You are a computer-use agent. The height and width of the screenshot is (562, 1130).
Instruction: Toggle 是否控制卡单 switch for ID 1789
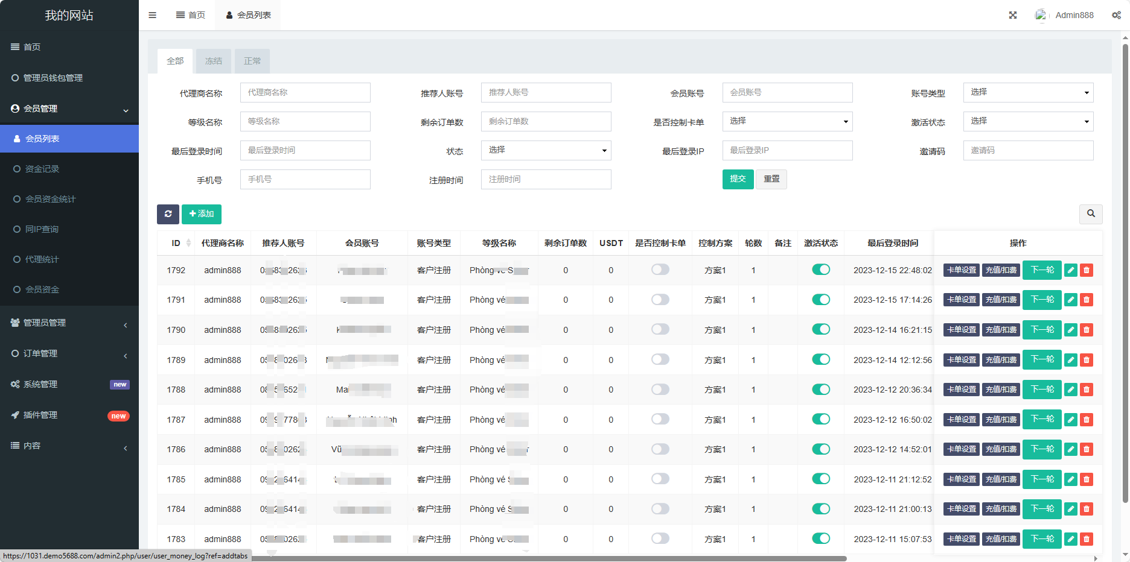tap(660, 359)
